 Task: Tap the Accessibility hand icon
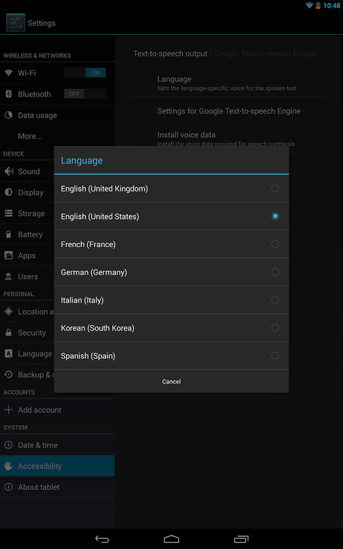point(8,466)
